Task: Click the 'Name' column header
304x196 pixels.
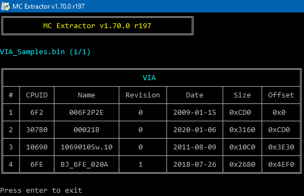Action: click(87, 95)
